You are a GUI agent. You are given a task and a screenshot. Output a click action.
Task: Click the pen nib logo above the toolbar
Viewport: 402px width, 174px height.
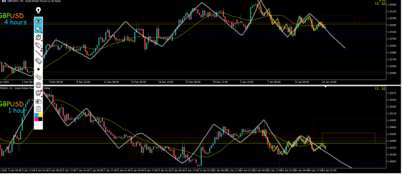click(x=38, y=10)
